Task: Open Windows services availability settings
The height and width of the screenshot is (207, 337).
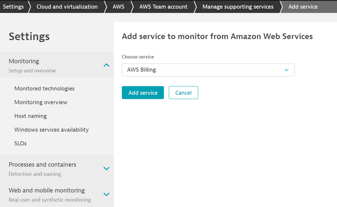Action: (51, 130)
